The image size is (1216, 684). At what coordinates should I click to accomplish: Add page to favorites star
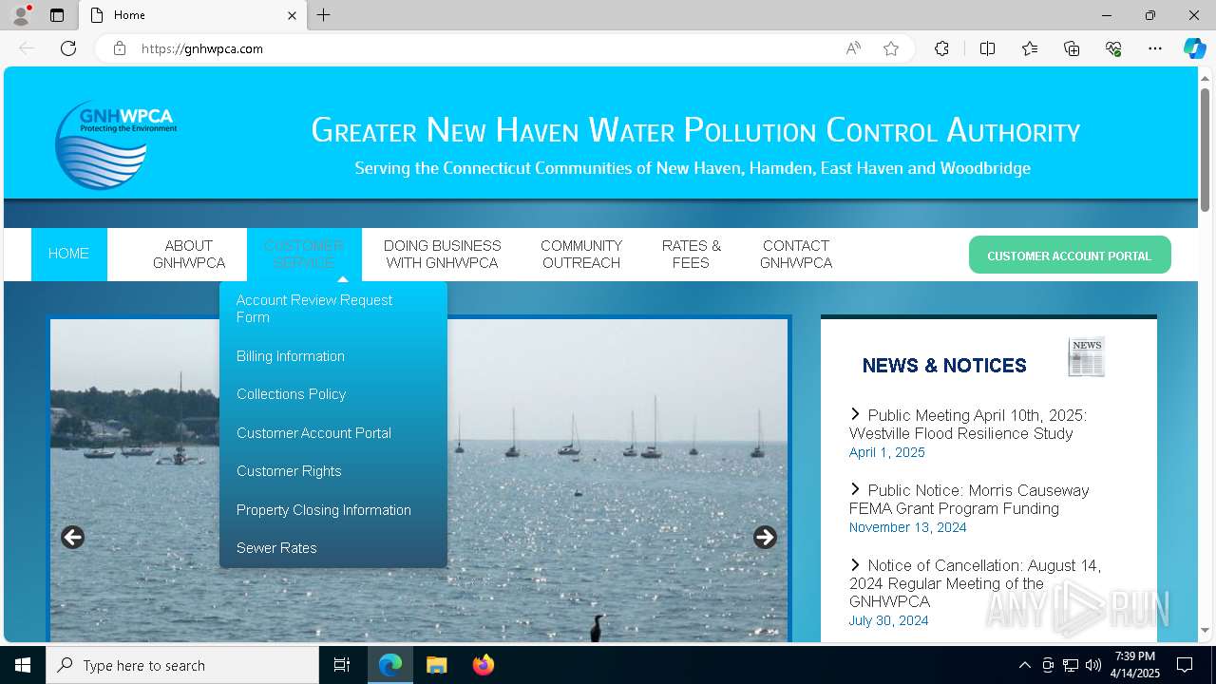(891, 48)
